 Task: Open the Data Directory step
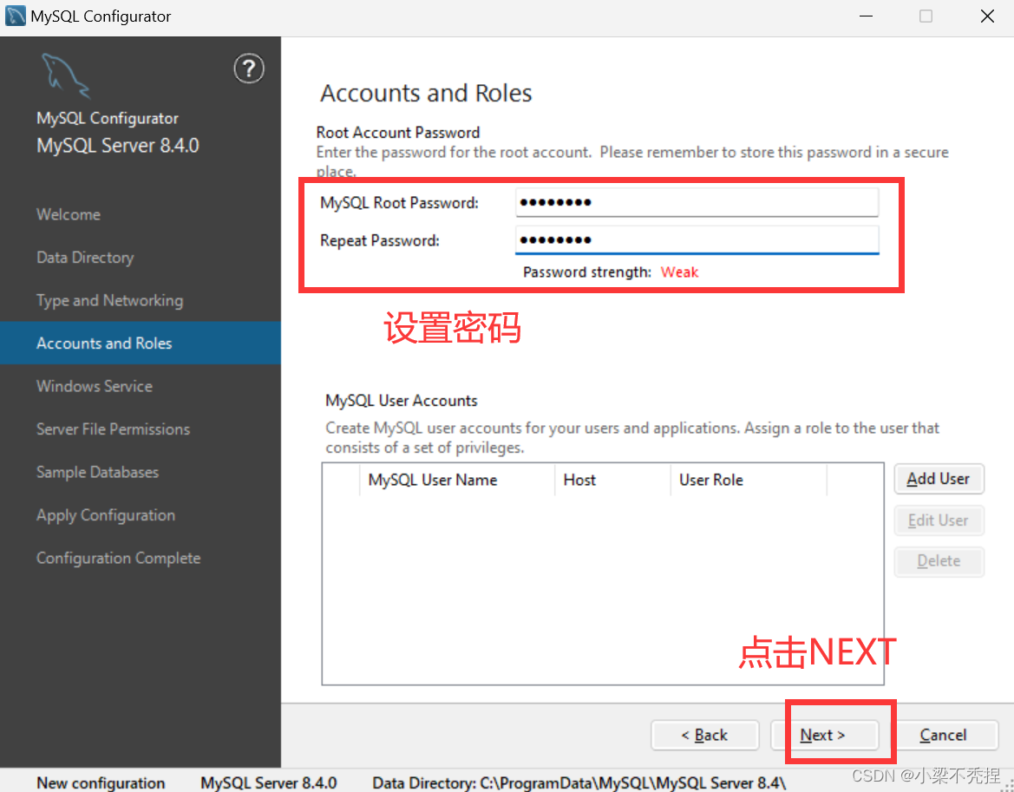(85, 258)
